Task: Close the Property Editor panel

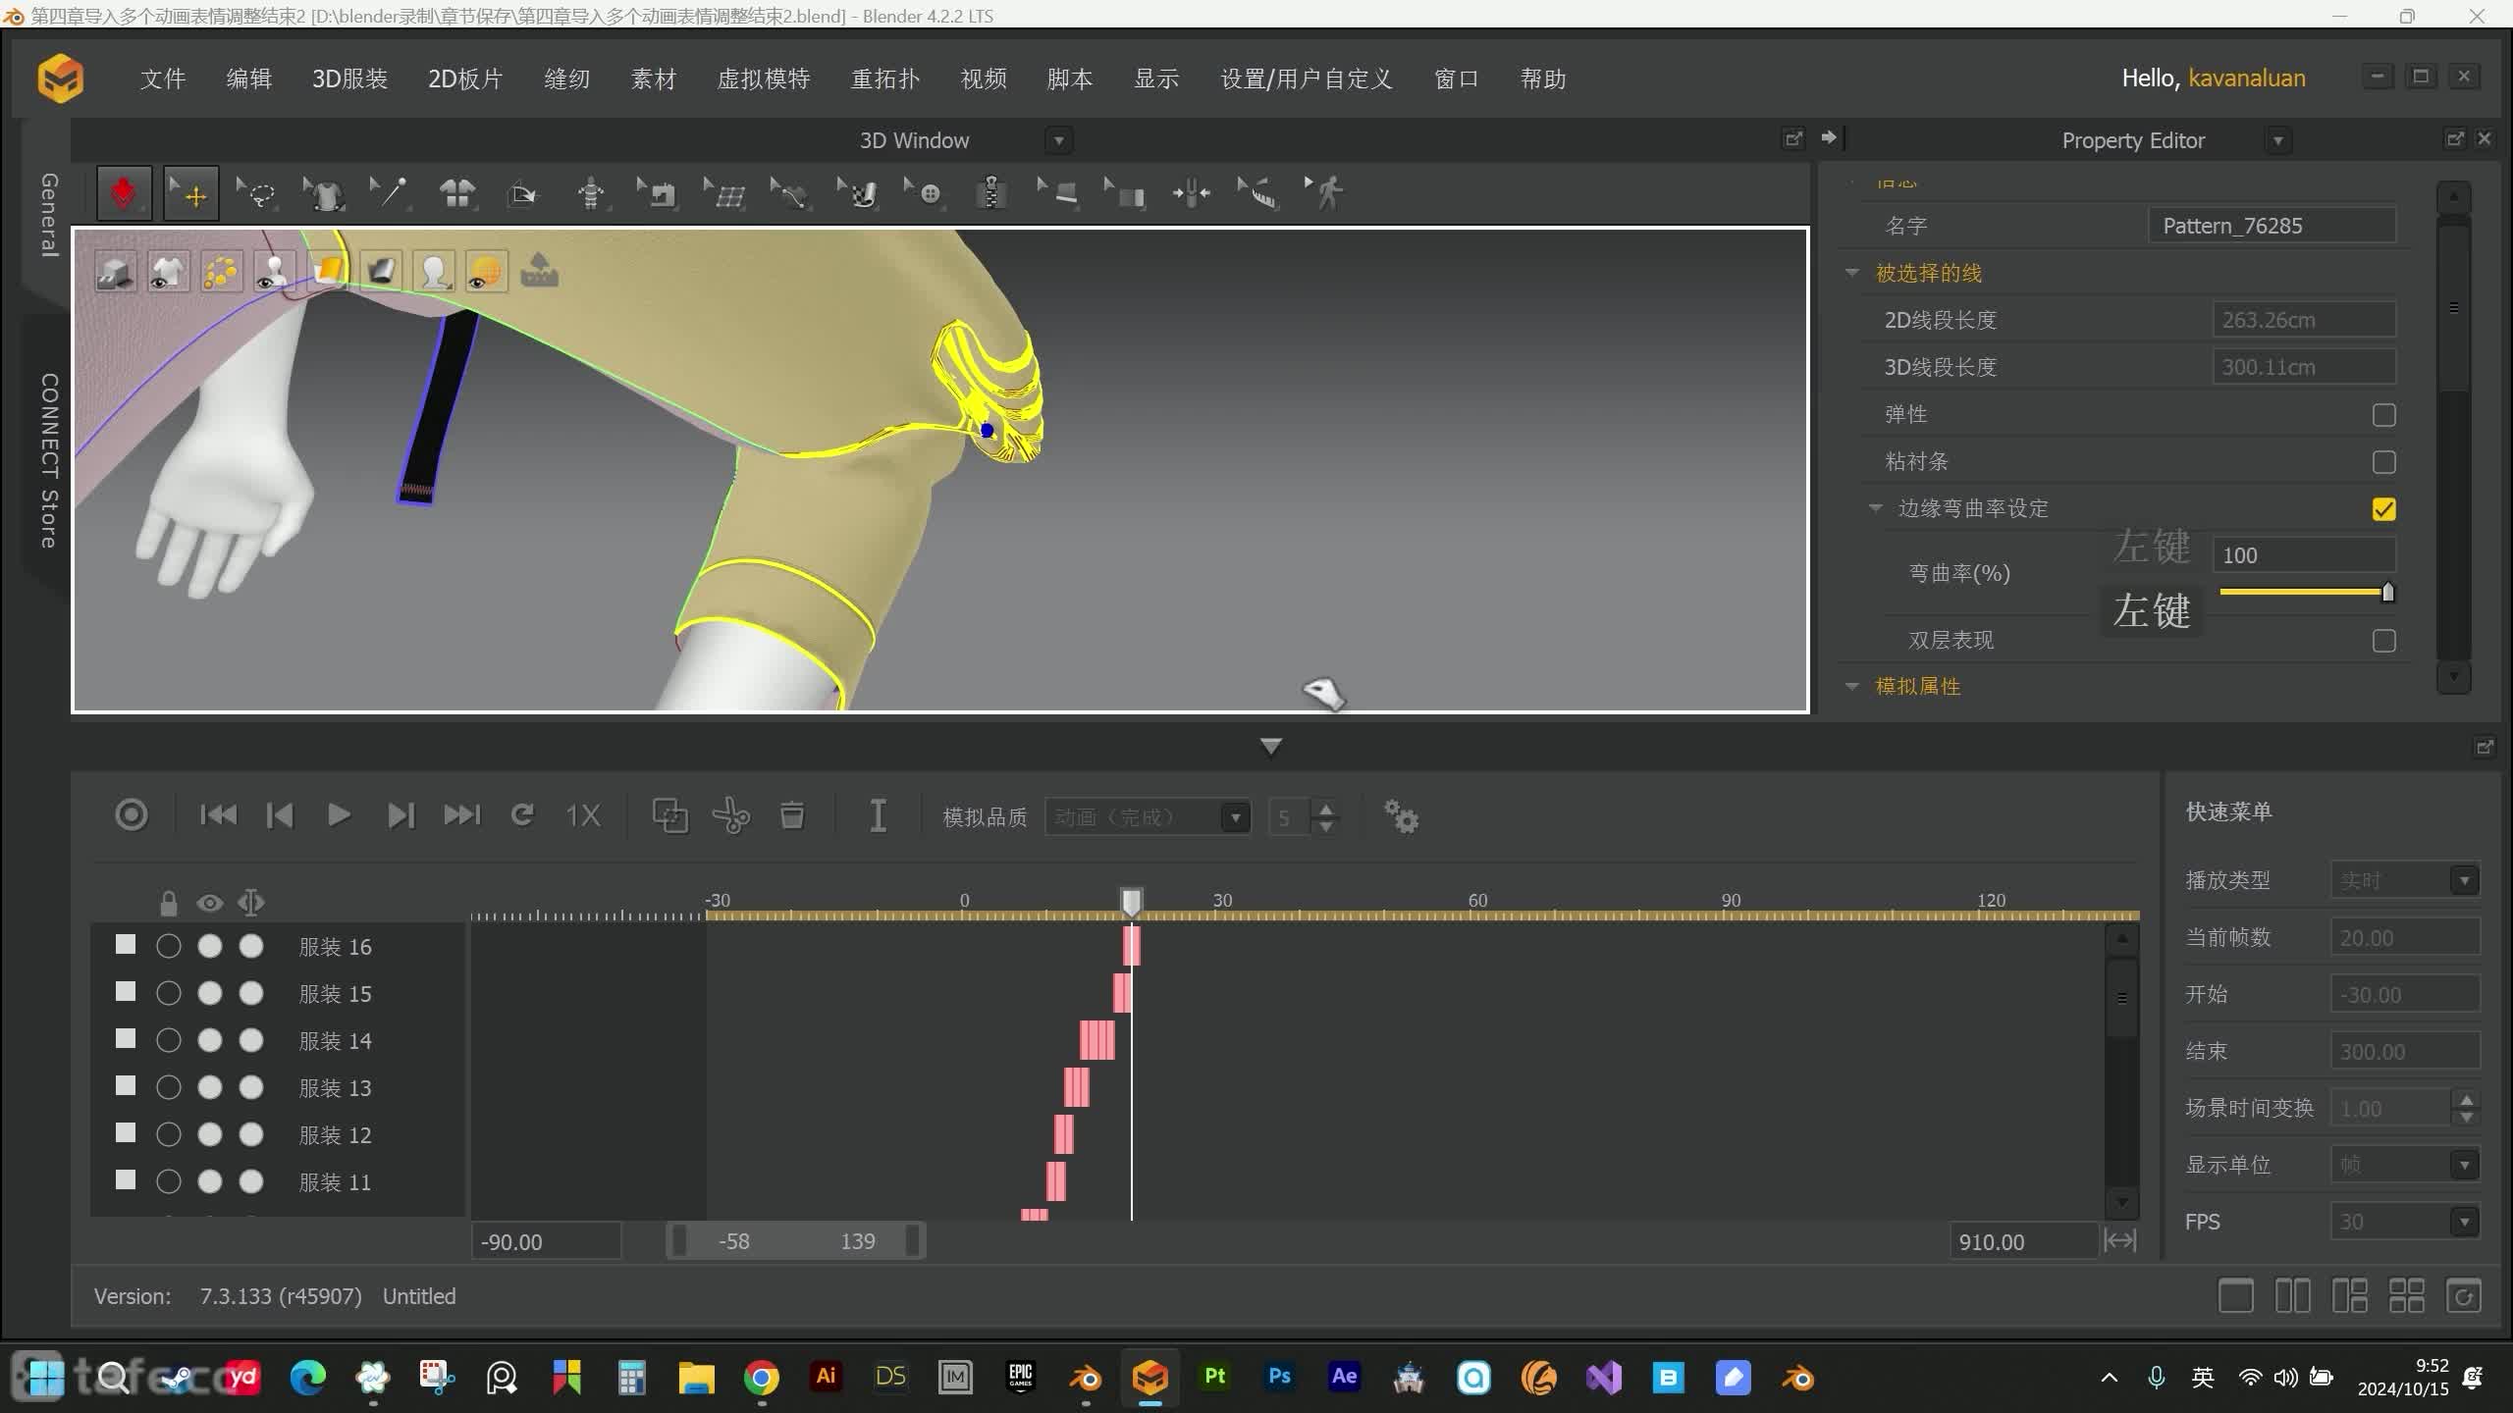Action: coord(2485,138)
